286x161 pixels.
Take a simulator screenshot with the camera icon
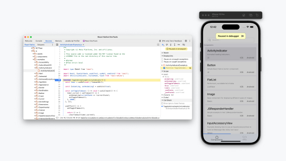251,15
